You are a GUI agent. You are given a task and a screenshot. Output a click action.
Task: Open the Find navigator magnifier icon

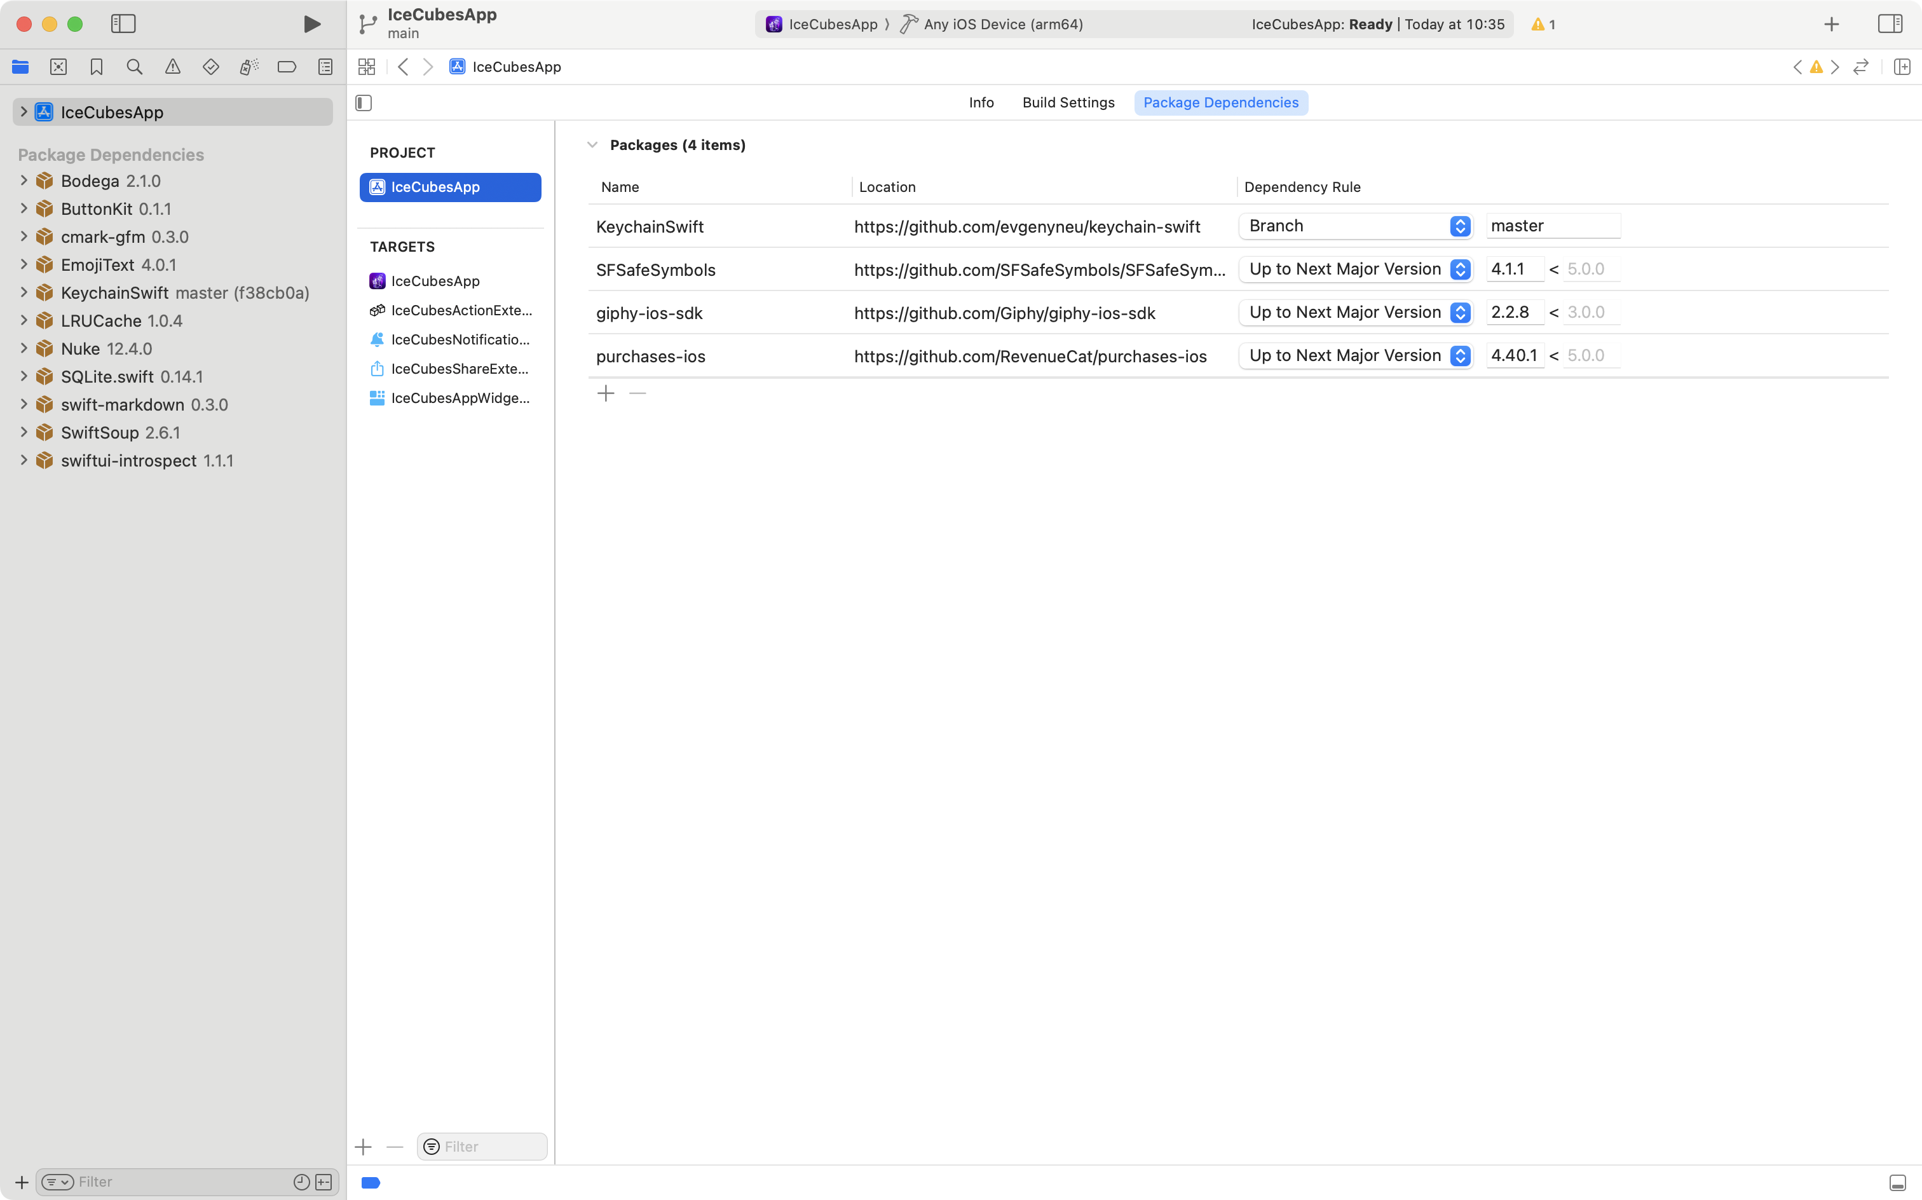point(134,67)
